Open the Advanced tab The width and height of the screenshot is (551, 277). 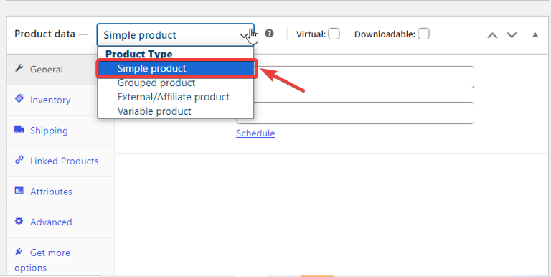[60, 222]
